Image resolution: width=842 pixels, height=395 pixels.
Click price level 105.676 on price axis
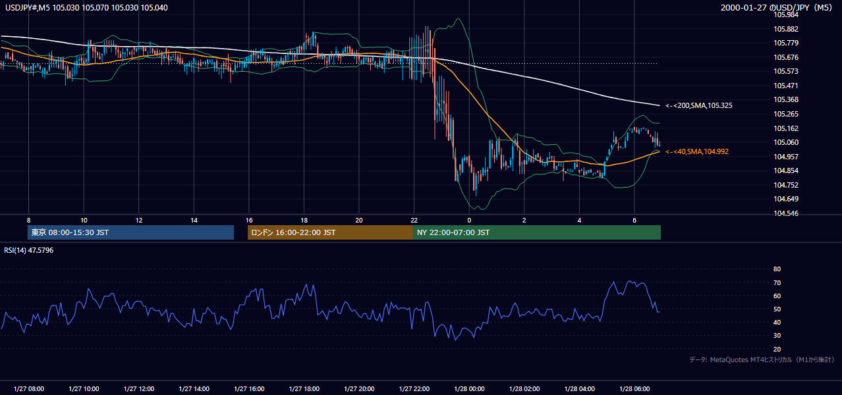tap(786, 57)
